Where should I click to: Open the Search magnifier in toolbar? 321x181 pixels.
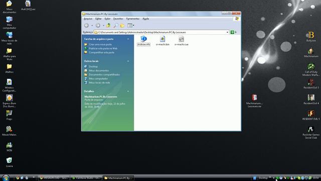pos(116,26)
